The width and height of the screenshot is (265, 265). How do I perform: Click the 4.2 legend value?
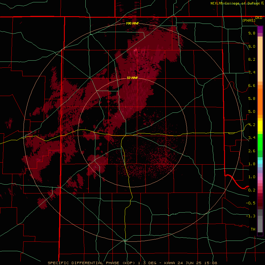252,125
